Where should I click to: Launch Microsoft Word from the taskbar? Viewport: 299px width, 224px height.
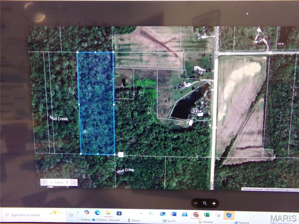[174, 214]
